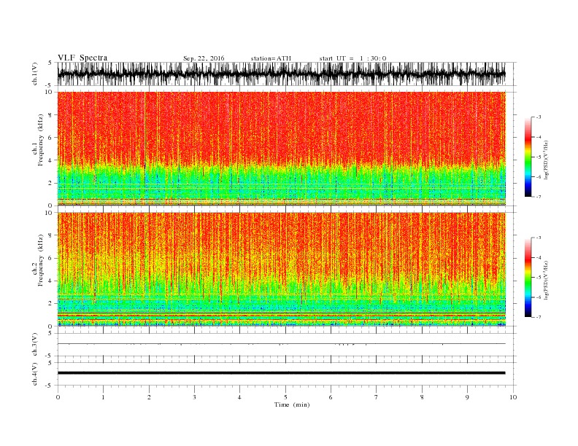Click the "6" kHz tick on ch.2 spectrogram
Screen dimensions: 578x446
pos(50,258)
